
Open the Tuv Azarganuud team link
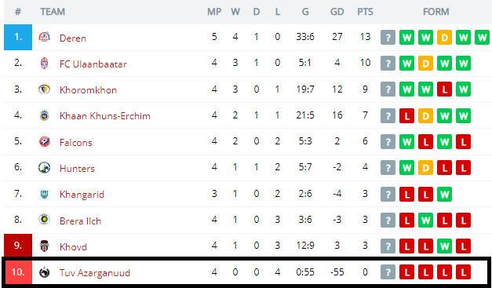point(95,272)
